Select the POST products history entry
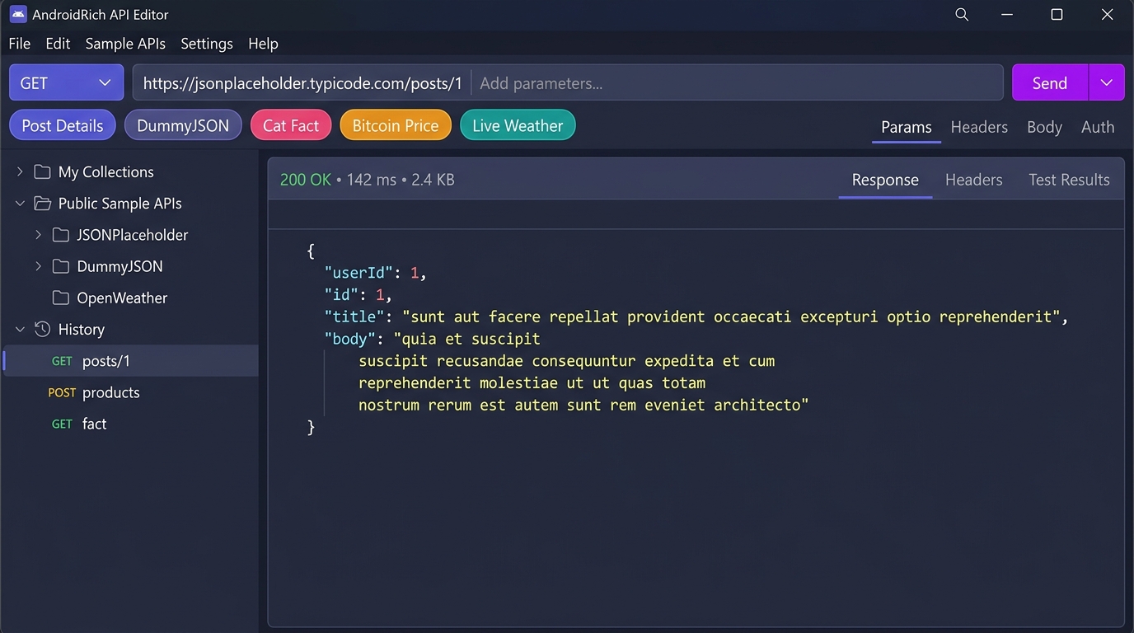1134x633 pixels. pos(131,392)
